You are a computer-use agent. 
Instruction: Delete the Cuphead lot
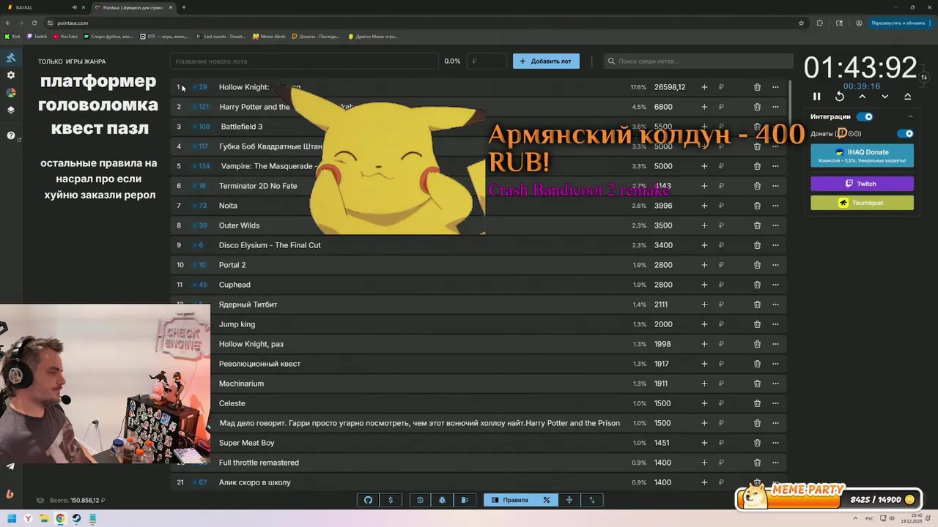(x=757, y=285)
